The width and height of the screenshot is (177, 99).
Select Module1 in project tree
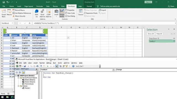[27, 88]
